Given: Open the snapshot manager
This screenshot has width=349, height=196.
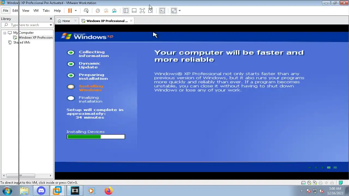Looking at the screenshot, I should [115, 11].
